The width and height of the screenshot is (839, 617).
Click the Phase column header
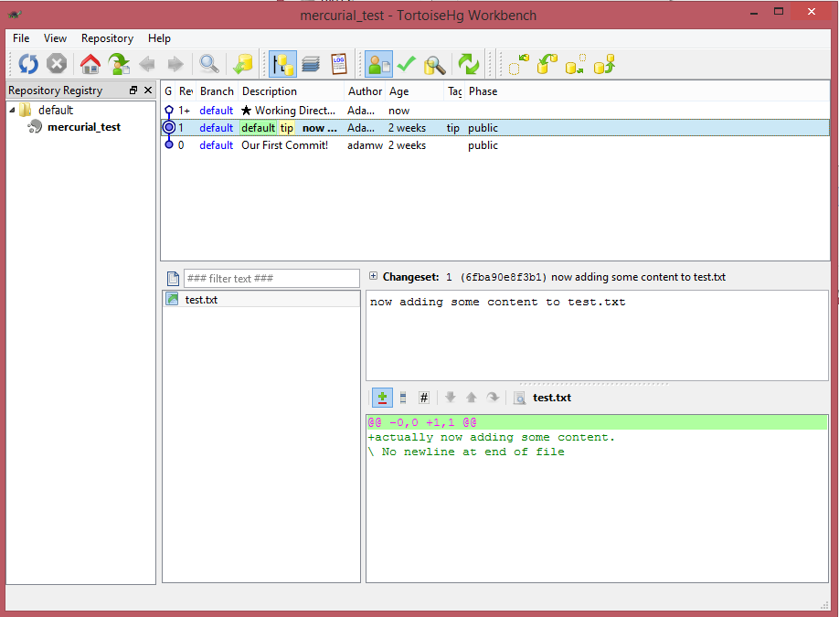pos(483,91)
